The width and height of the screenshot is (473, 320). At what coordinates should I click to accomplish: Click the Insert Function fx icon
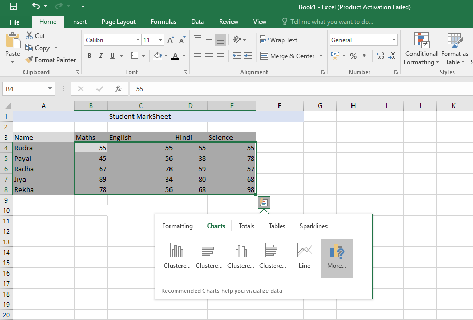118,89
